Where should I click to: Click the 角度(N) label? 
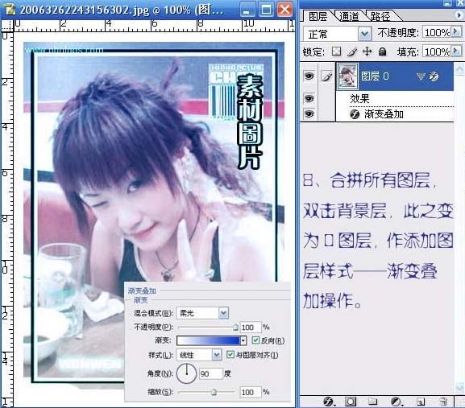(x=160, y=373)
